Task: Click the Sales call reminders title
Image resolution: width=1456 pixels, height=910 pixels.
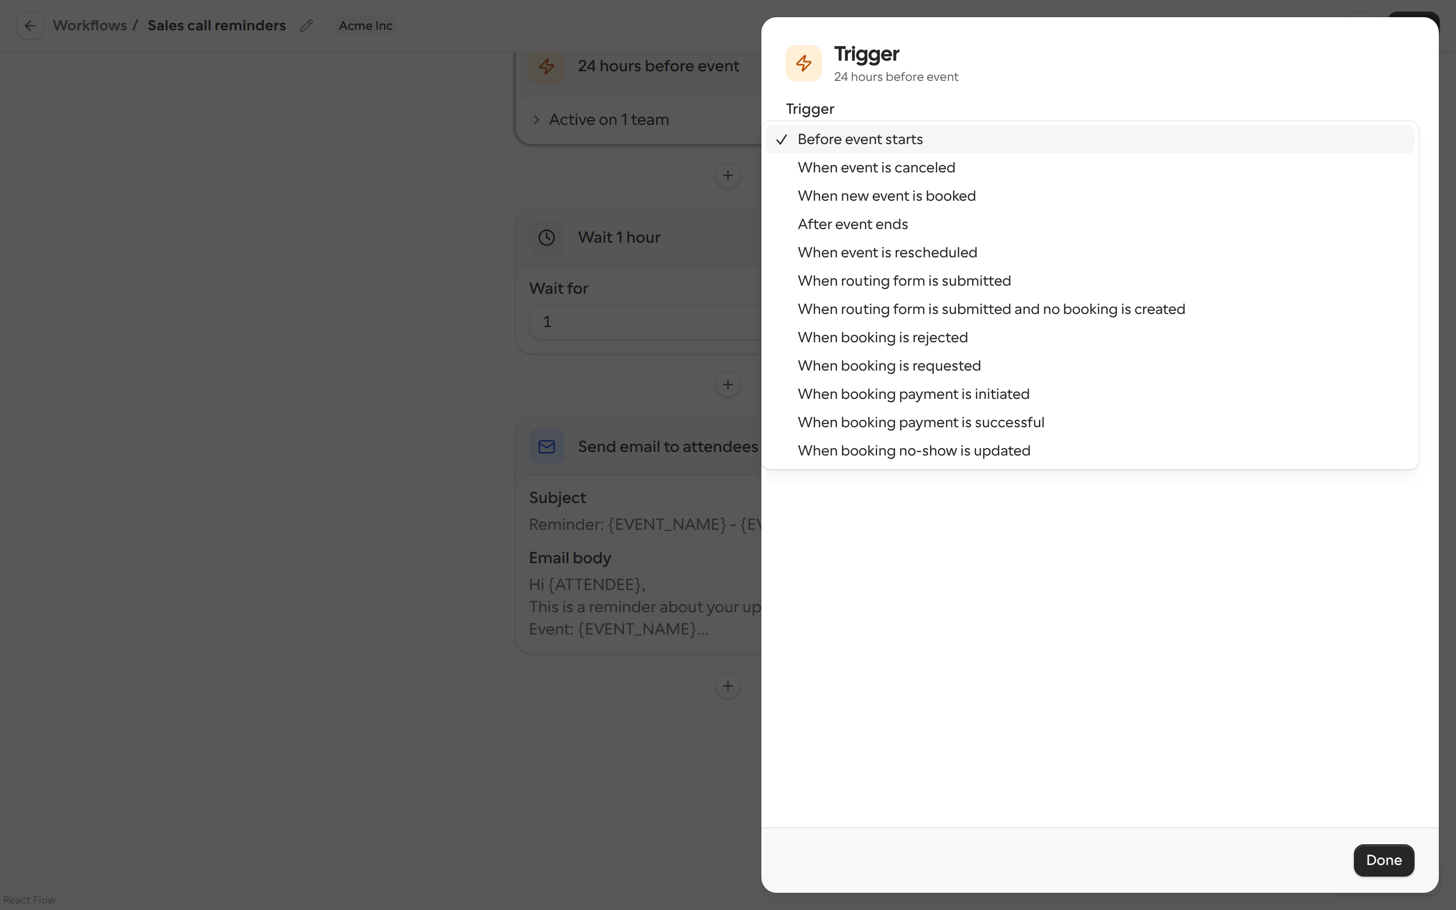Action: pyautogui.click(x=216, y=26)
